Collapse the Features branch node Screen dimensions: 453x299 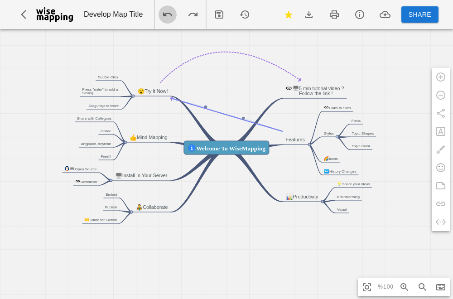click(x=309, y=145)
